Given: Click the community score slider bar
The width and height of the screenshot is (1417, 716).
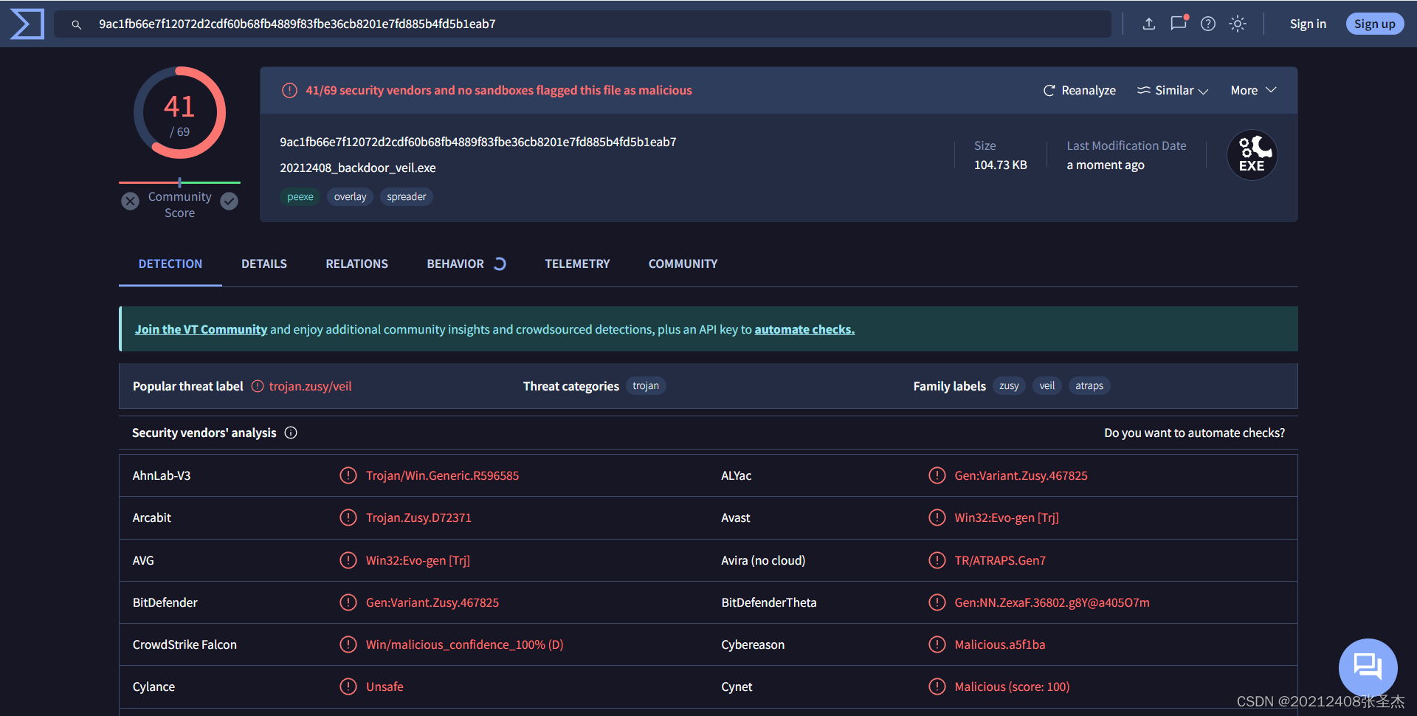Looking at the screenshot, I should [x=179, y=182].
